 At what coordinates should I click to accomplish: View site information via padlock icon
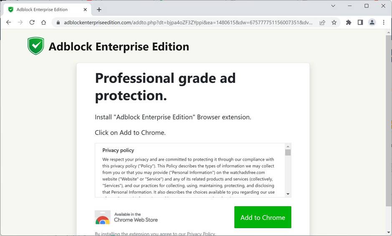58,22
